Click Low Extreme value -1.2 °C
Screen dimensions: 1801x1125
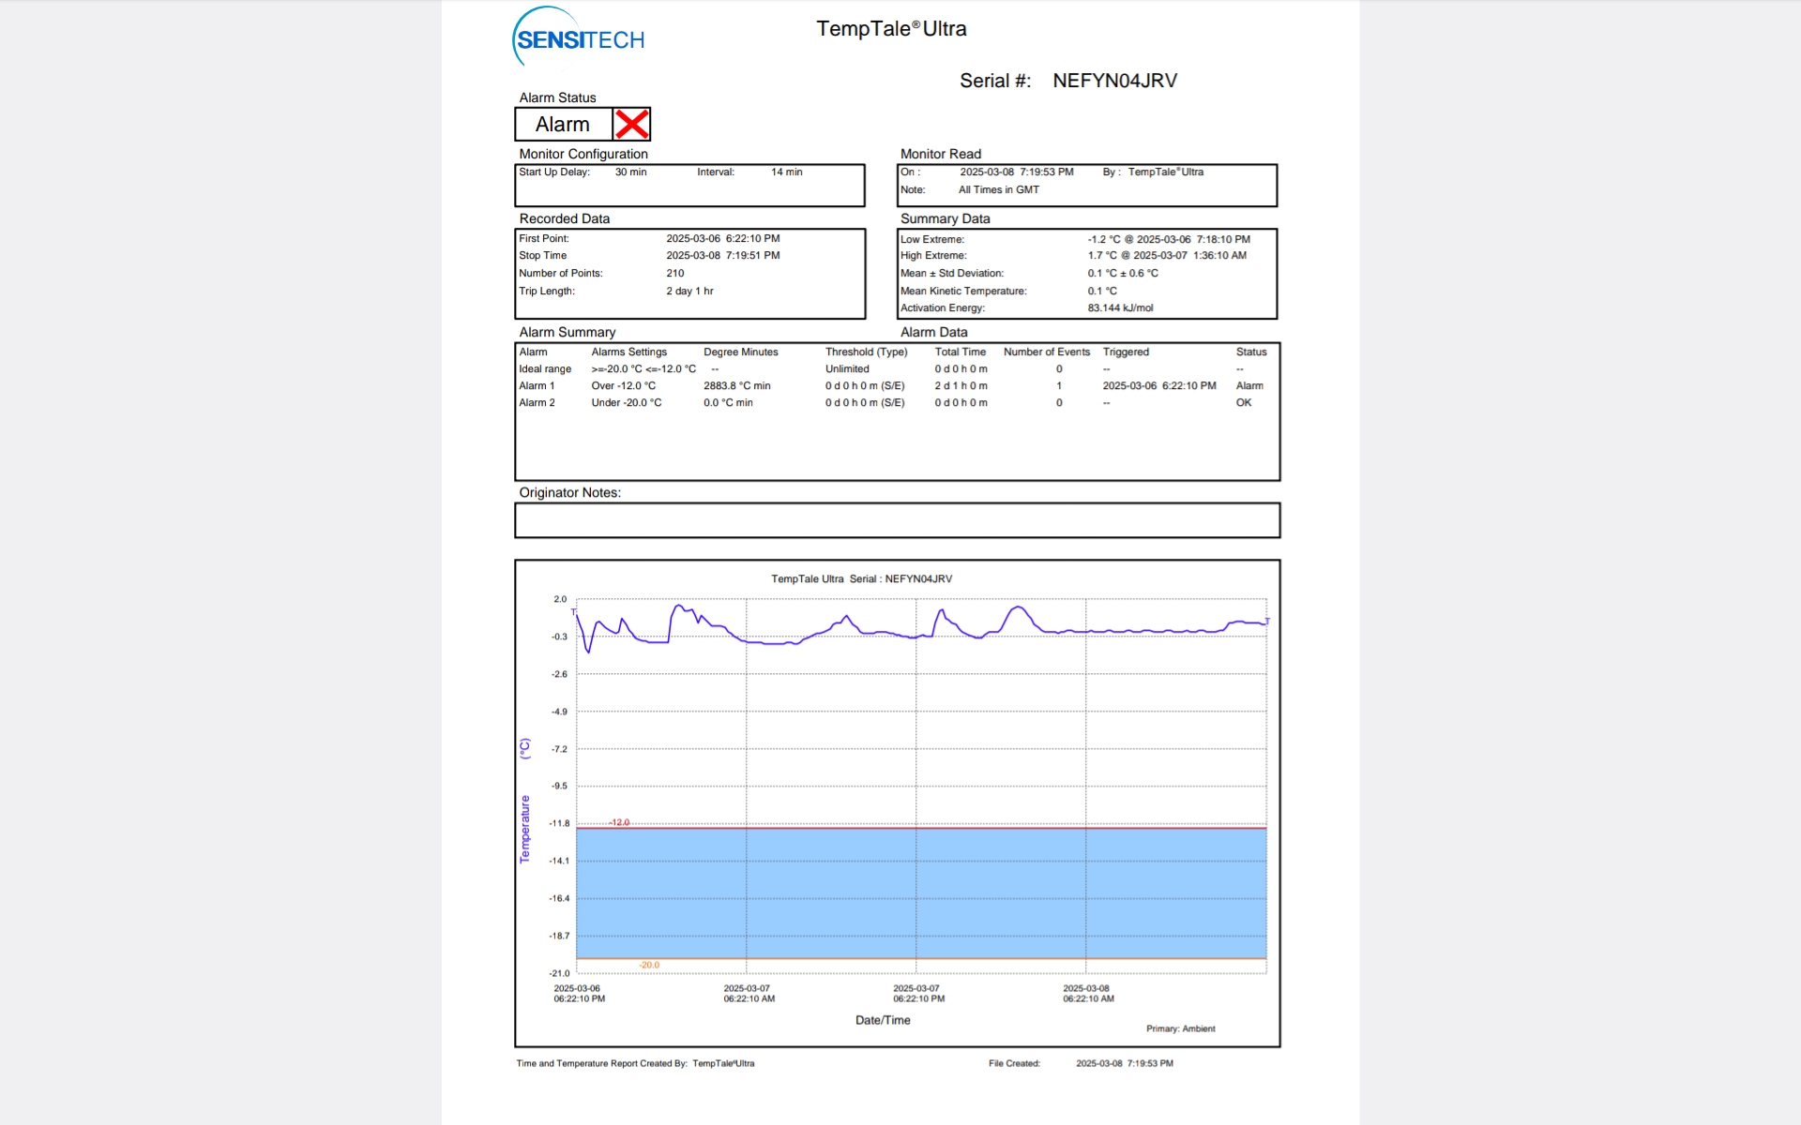click(1104, 240)
